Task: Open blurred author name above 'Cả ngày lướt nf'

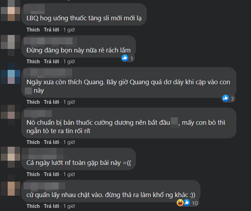Action: (43, 154)
